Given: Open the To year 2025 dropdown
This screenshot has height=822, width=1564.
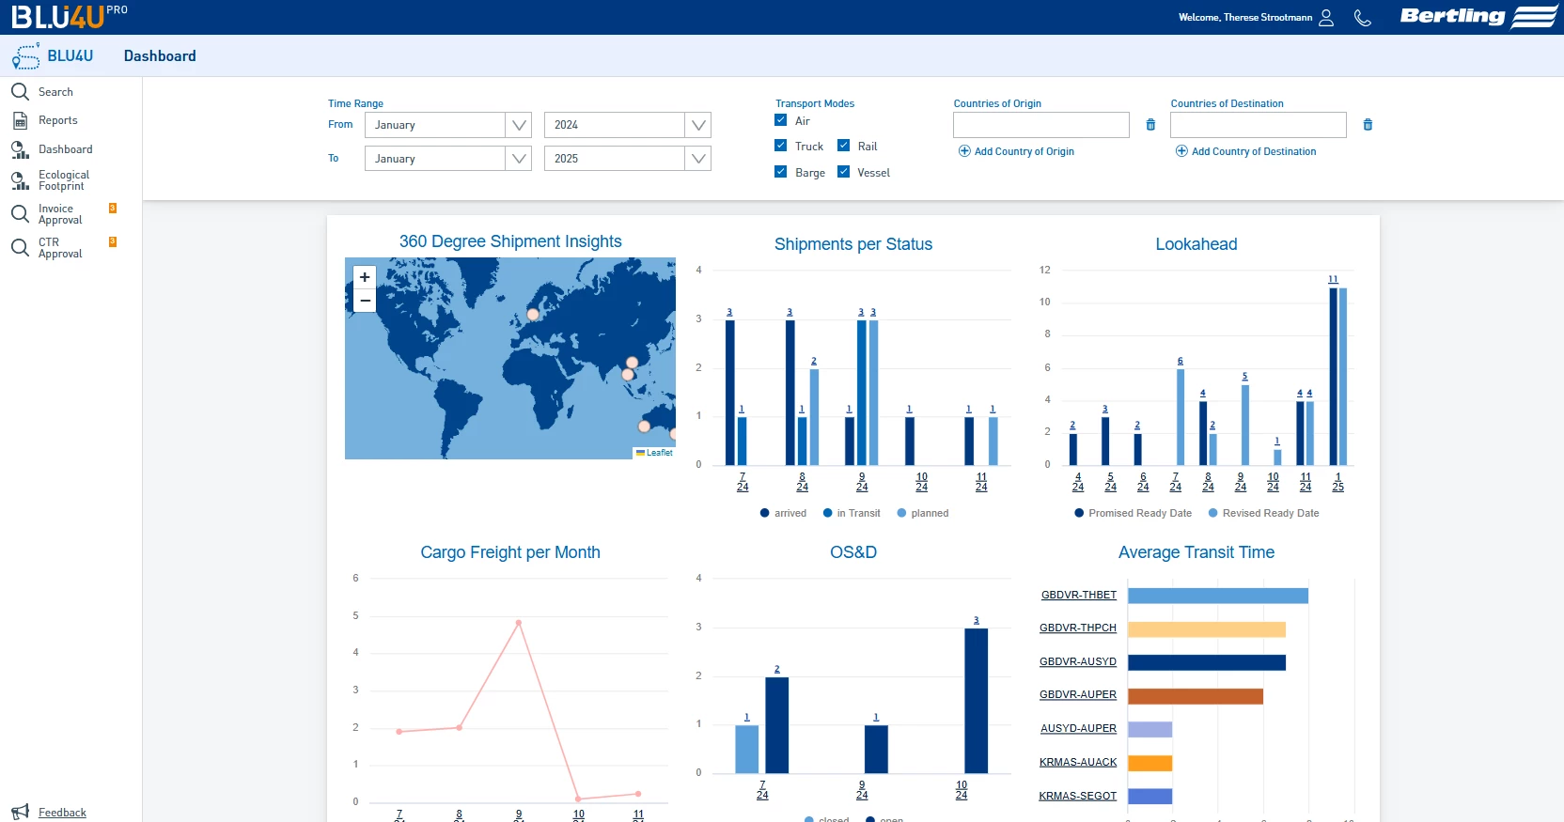Looking at the screenshot, I should tap(697, 159).
